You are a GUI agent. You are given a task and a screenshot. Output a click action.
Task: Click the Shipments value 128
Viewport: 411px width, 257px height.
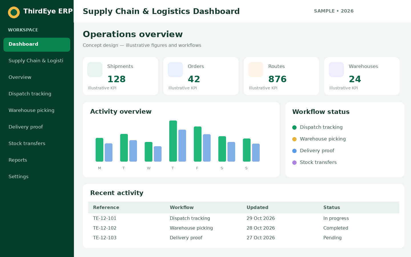(116, 79)
